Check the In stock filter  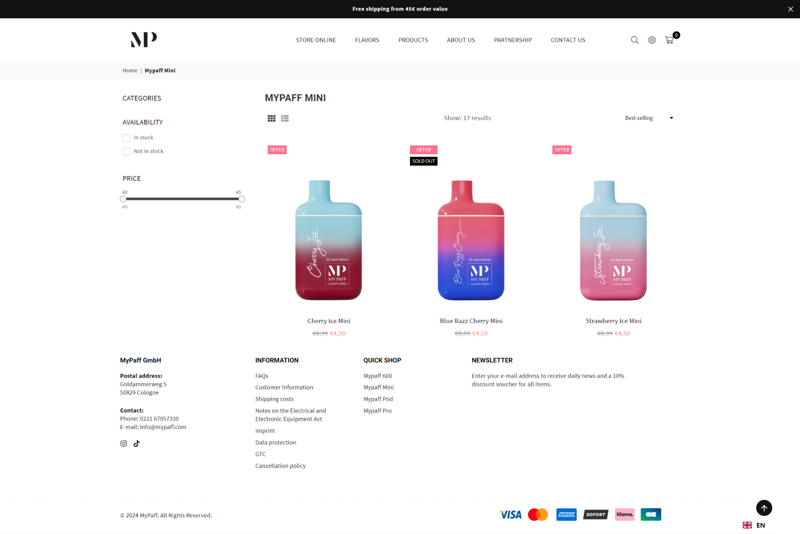click(x=127, y=138)
